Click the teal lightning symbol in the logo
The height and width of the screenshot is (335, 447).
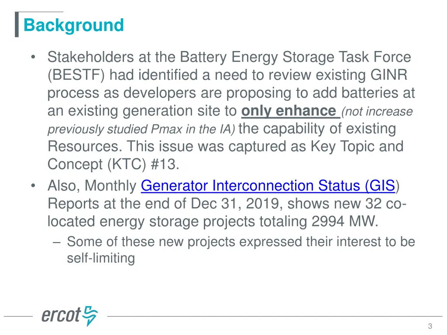(x=90, y=316)
